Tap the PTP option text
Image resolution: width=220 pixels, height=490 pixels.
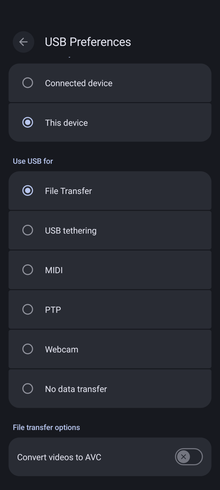tap(53, 310)
